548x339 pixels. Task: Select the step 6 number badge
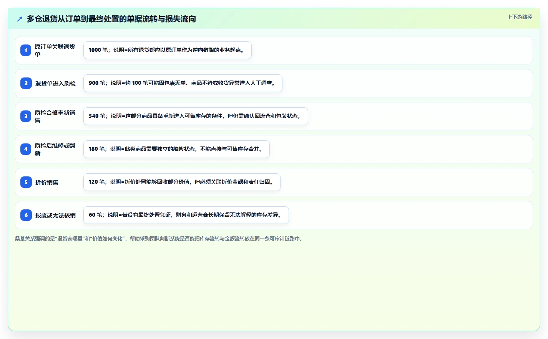point(26,215)
